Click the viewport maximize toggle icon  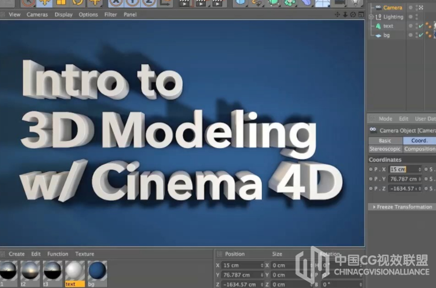tap(361, 15)
